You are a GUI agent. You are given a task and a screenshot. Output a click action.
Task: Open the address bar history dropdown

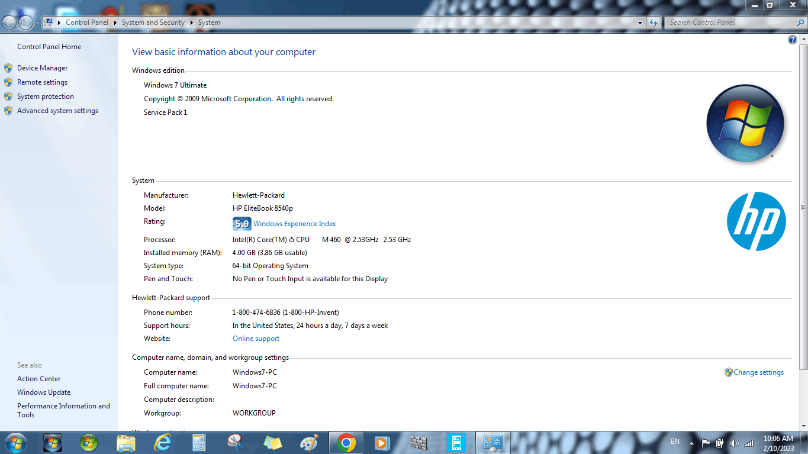pyautogui.click(x=640, y=22)
